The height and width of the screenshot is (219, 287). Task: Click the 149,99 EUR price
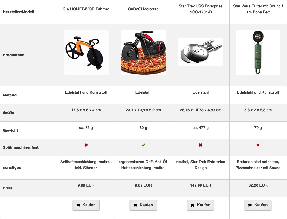201,185
